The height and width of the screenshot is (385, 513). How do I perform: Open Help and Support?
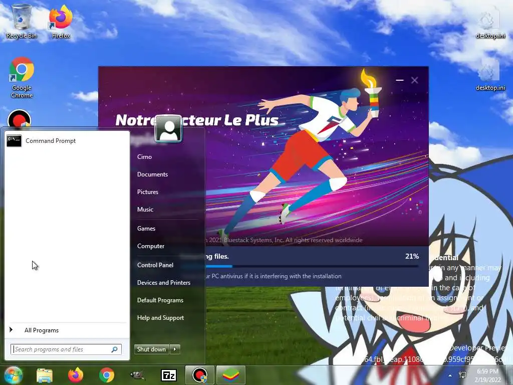[160, 318]
